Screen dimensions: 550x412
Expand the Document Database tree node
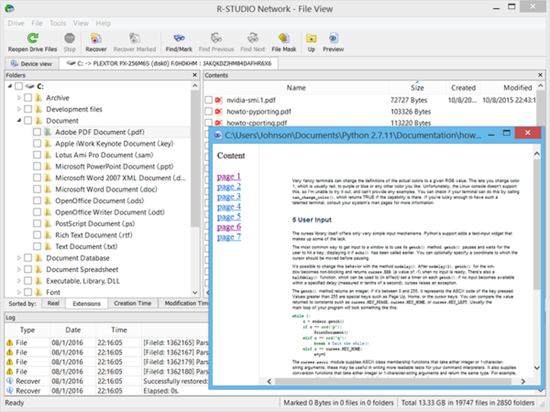tap(19, 258)
